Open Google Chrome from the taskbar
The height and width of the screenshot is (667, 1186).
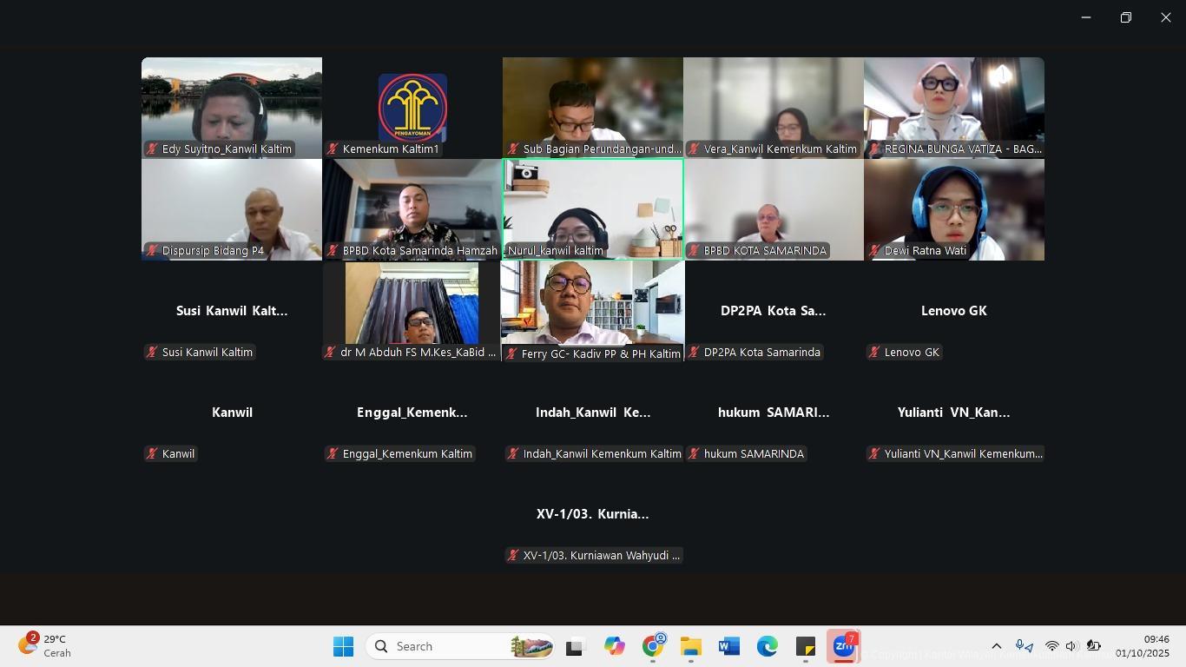click(x=653, y=646)
